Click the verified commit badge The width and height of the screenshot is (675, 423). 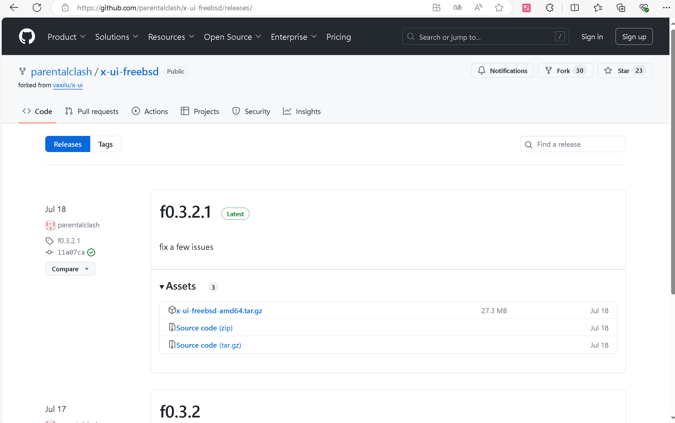tap(91, 252)
